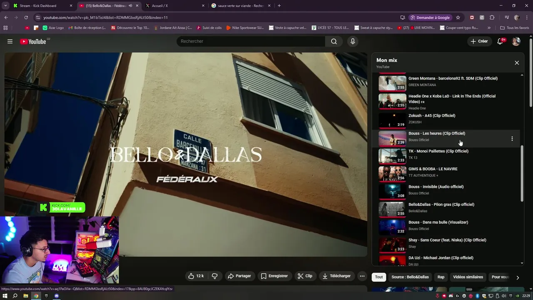Open the YouTube guide hamburger menu
This screenshot has height=300, width=533.
coord(10,41)
